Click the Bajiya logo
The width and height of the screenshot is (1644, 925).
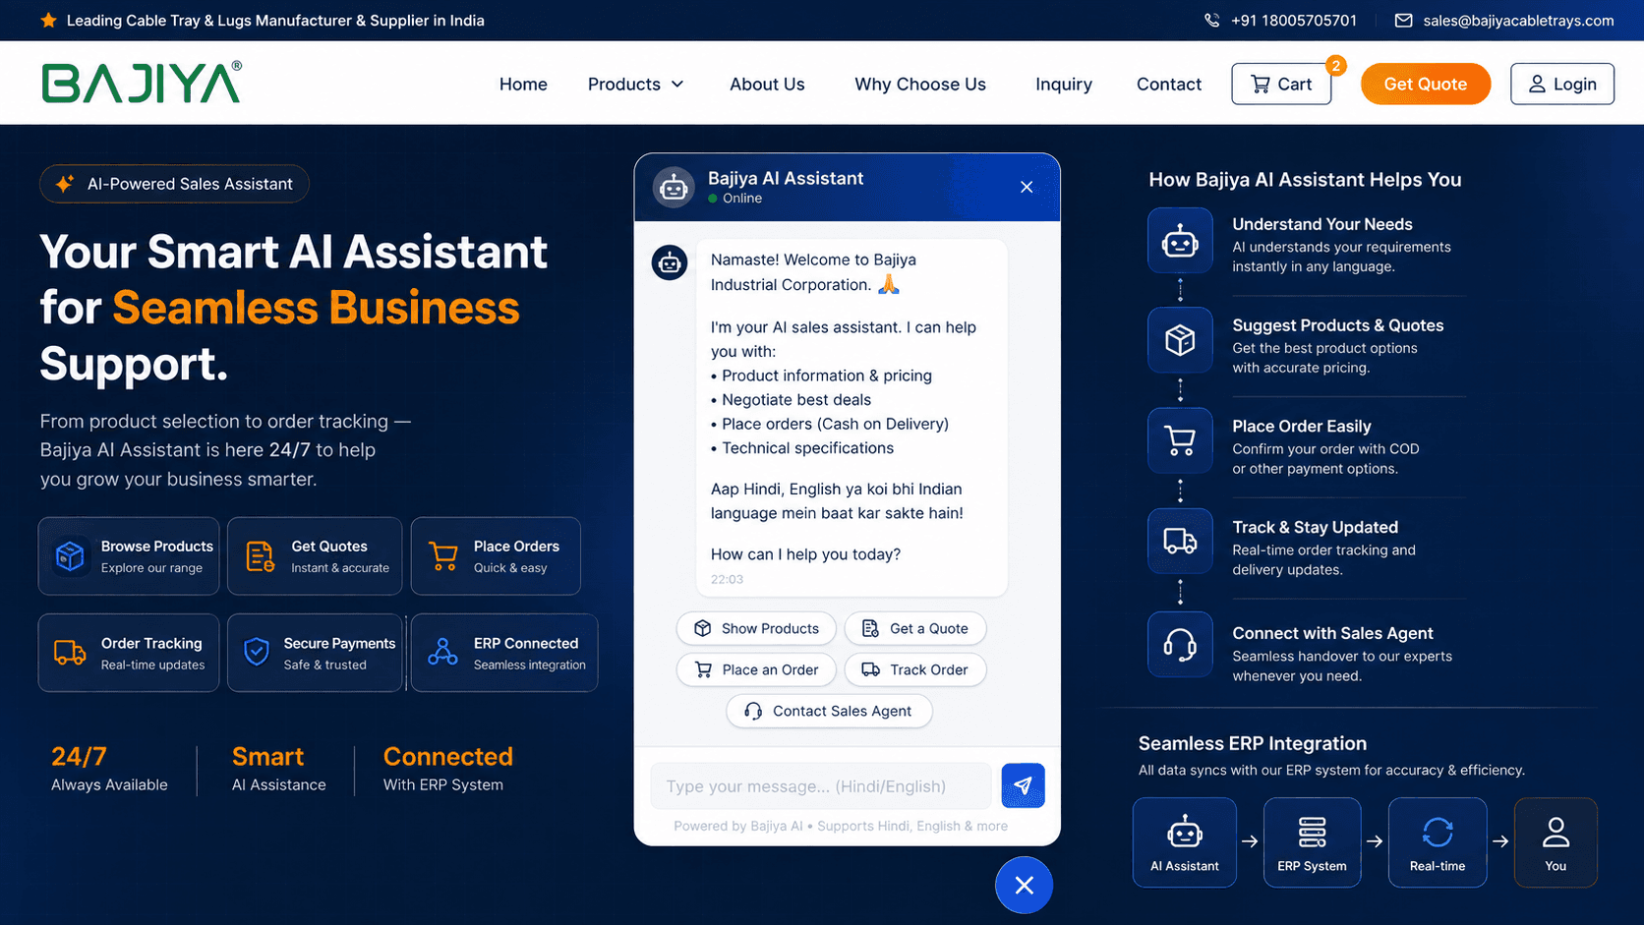[x=142, y=83]
